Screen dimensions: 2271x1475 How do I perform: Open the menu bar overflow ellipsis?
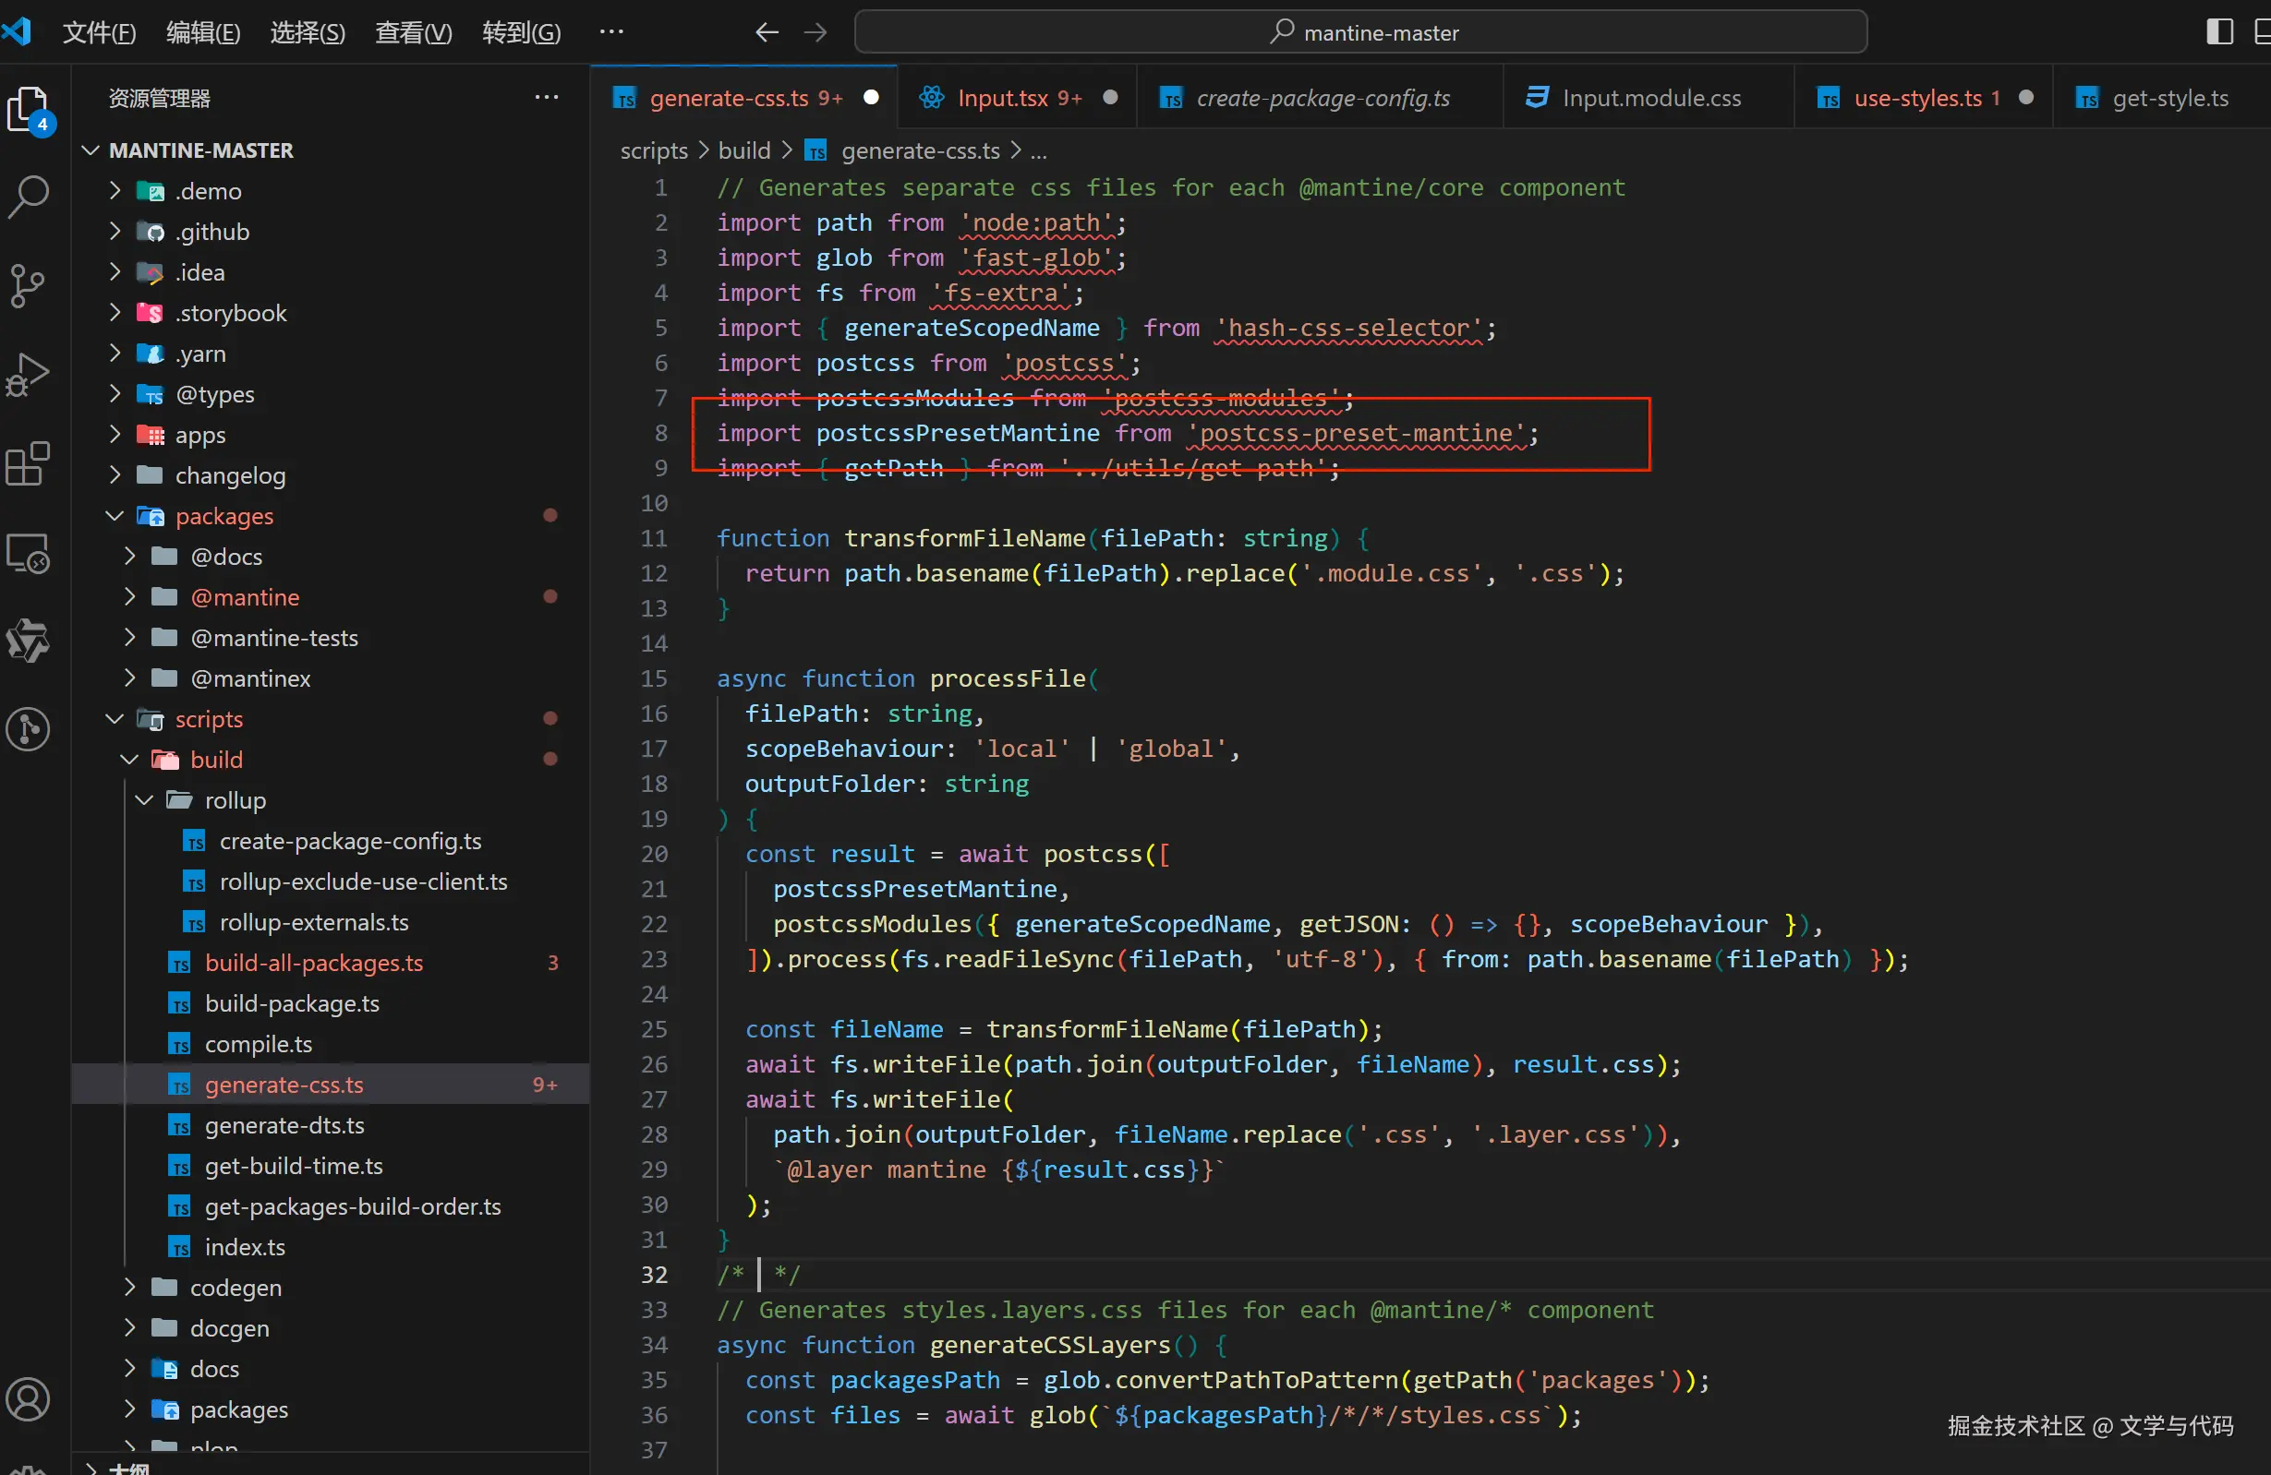(x=610, y=32)
